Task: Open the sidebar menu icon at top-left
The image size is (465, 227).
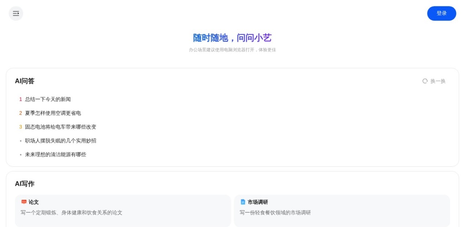Action: point(16,14)
